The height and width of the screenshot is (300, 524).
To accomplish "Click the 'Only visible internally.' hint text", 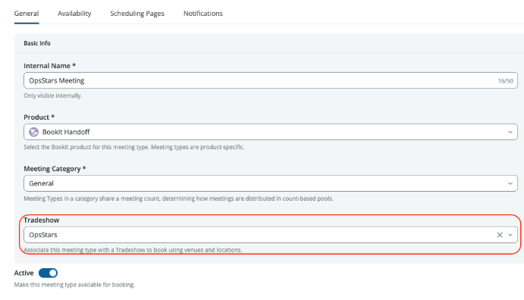I will [53, 95].
